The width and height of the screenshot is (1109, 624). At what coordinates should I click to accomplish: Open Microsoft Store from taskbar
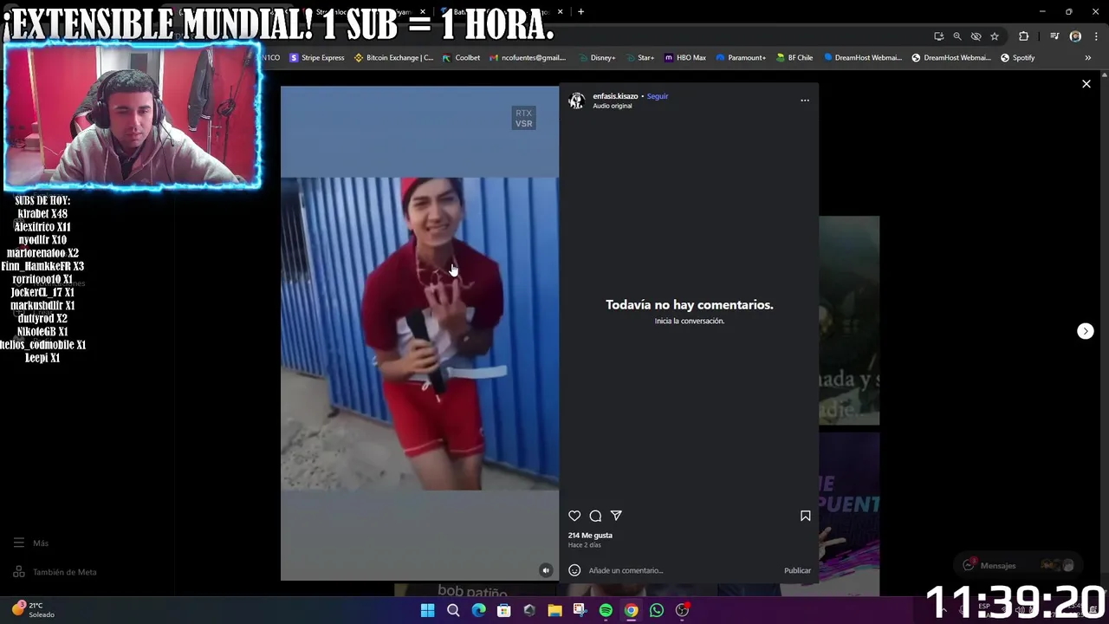click(x=504, y=610)
